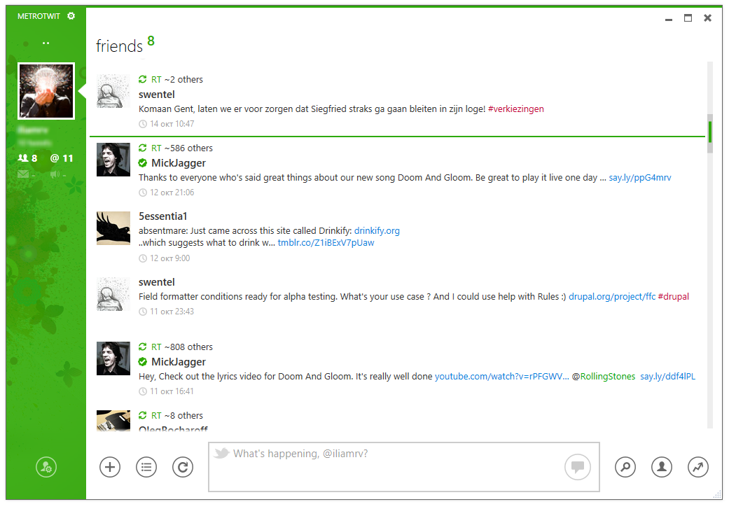This screenshot has height=509, width=729.
Task: Open the search magnifier icon
Action: (x=625, y=467)
